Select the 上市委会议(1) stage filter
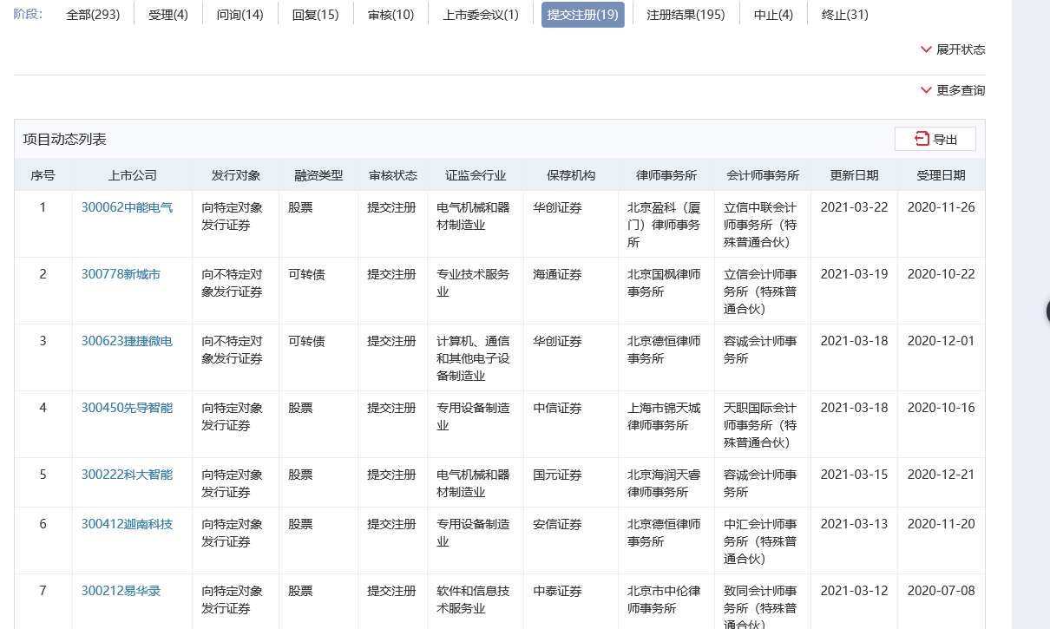 (x=481, y=15)
